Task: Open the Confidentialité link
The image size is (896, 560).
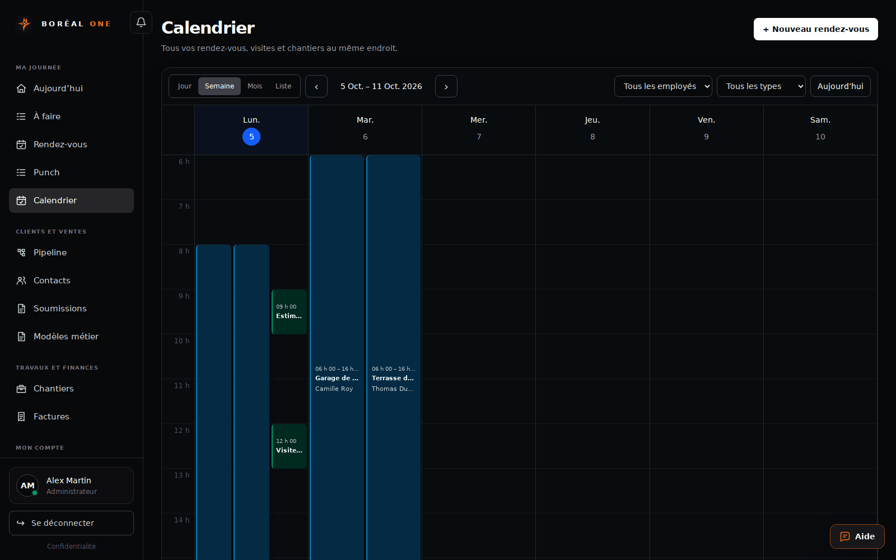Action: click(71, 547)
